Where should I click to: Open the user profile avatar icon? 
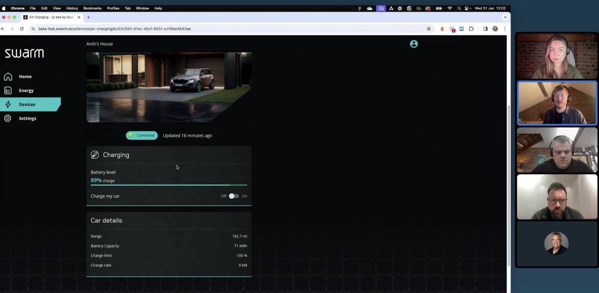pos(414,44)
